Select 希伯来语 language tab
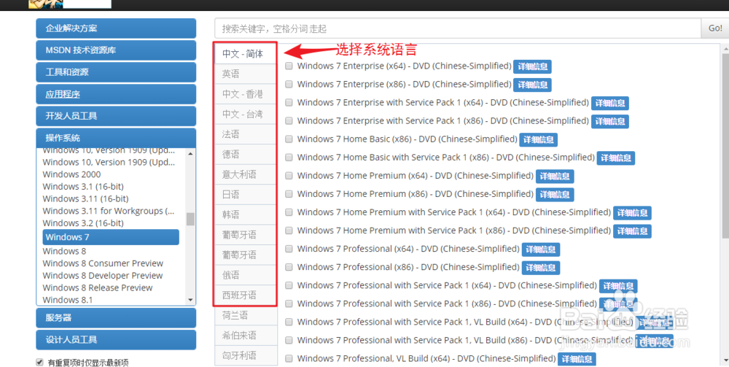 [245, 336]
